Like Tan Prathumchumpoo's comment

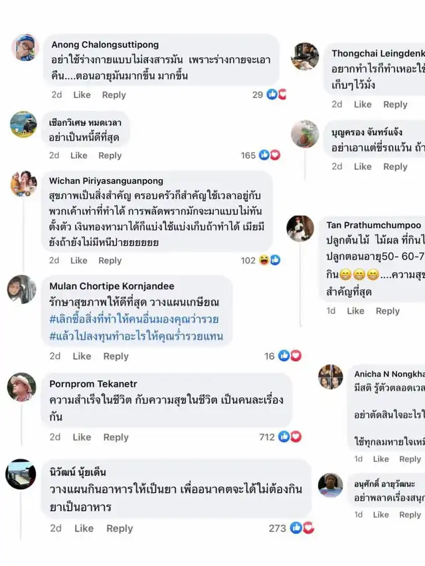(356, 311)
